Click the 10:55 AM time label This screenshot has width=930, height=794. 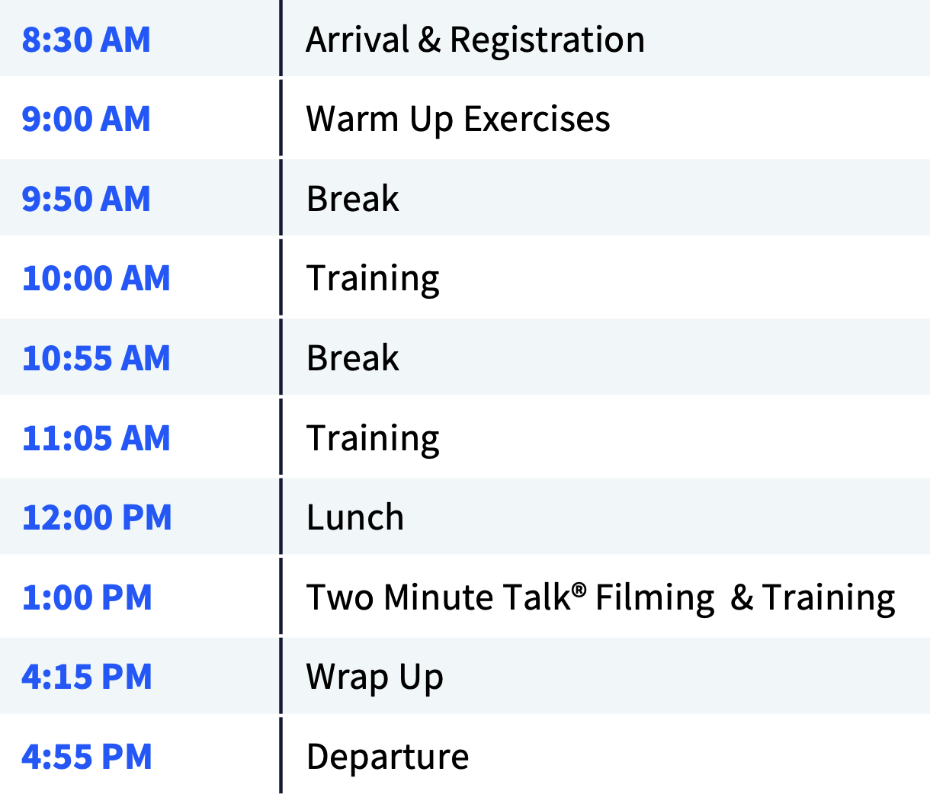tap(96, 358)
